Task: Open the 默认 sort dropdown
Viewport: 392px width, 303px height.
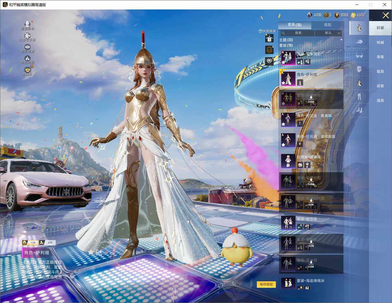Action: (x=329, y=33)
